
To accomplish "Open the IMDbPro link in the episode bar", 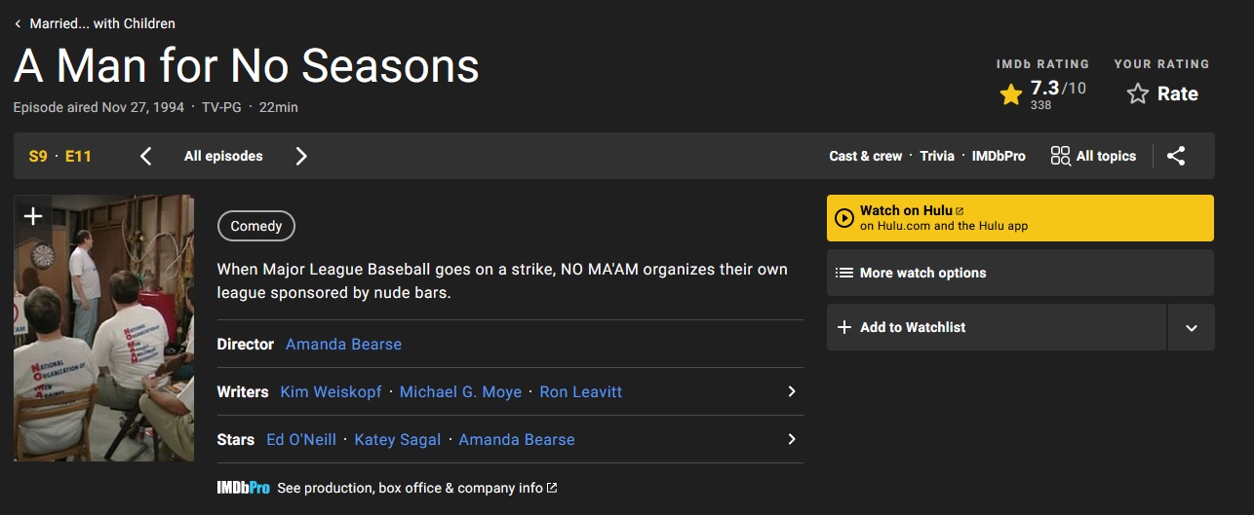I will coord(999,156).
